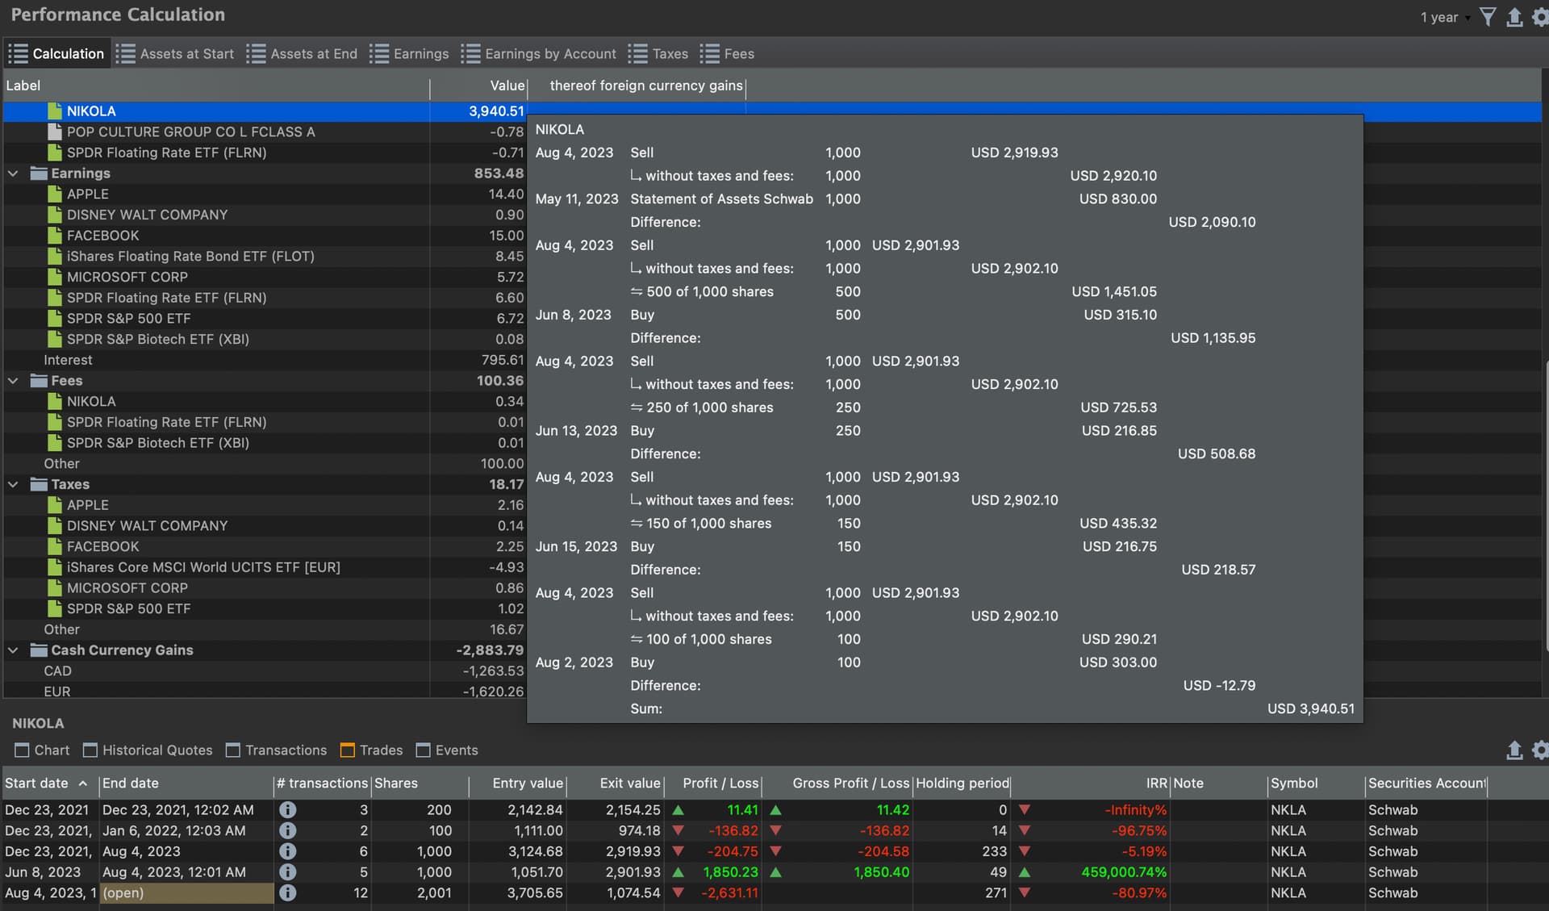Click the DISNEY WALT COMPANY icon under Earnings
This screenshot has width=1549, height=911.
click(x=55, y=215)
